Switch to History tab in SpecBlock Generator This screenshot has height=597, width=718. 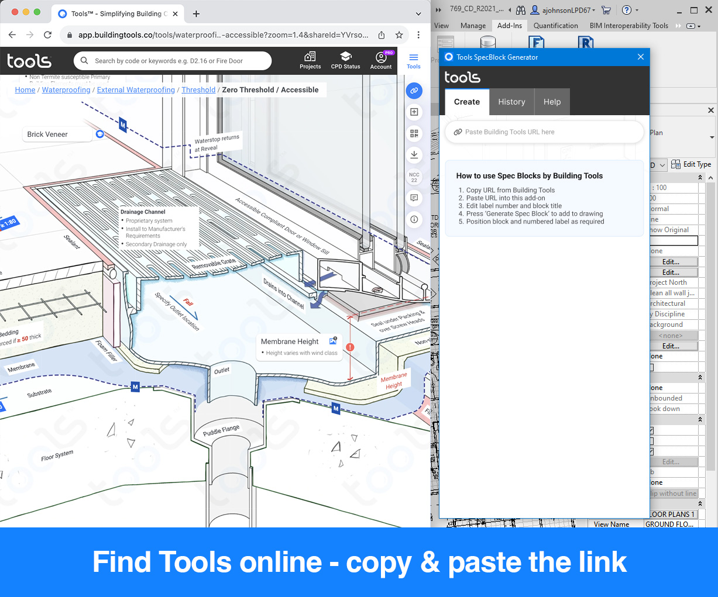point(511,102)
